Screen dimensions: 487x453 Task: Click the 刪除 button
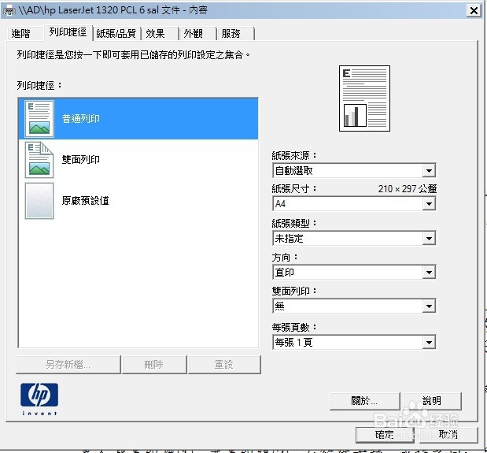point(154,365)
